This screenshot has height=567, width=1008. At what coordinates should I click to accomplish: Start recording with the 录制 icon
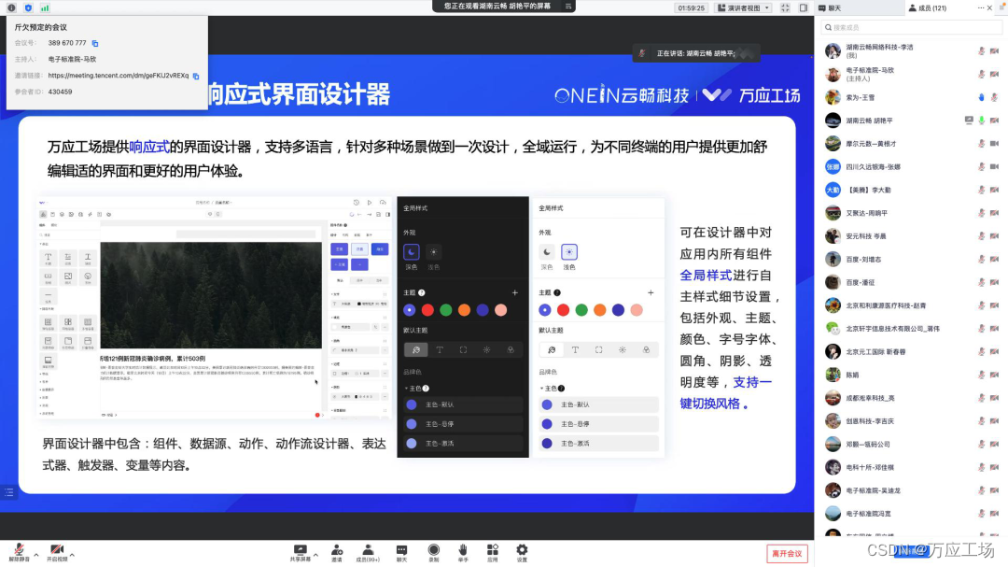[433, 549]
